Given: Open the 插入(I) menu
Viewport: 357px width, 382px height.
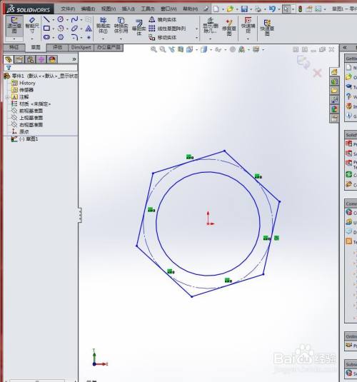Looking at the screenshot, I should coord(129,9).
